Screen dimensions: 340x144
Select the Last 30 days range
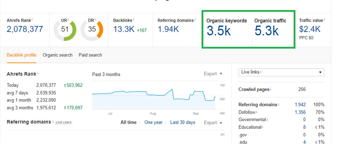pyautogui.click(x=183, y=123)
